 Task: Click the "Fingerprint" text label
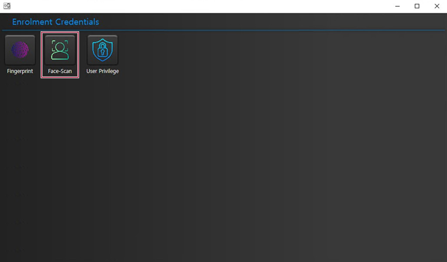point(20,71)
